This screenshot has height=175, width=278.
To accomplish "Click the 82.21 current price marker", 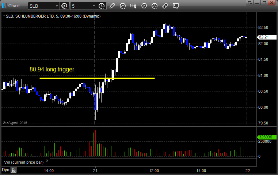I will coord(266,37).
